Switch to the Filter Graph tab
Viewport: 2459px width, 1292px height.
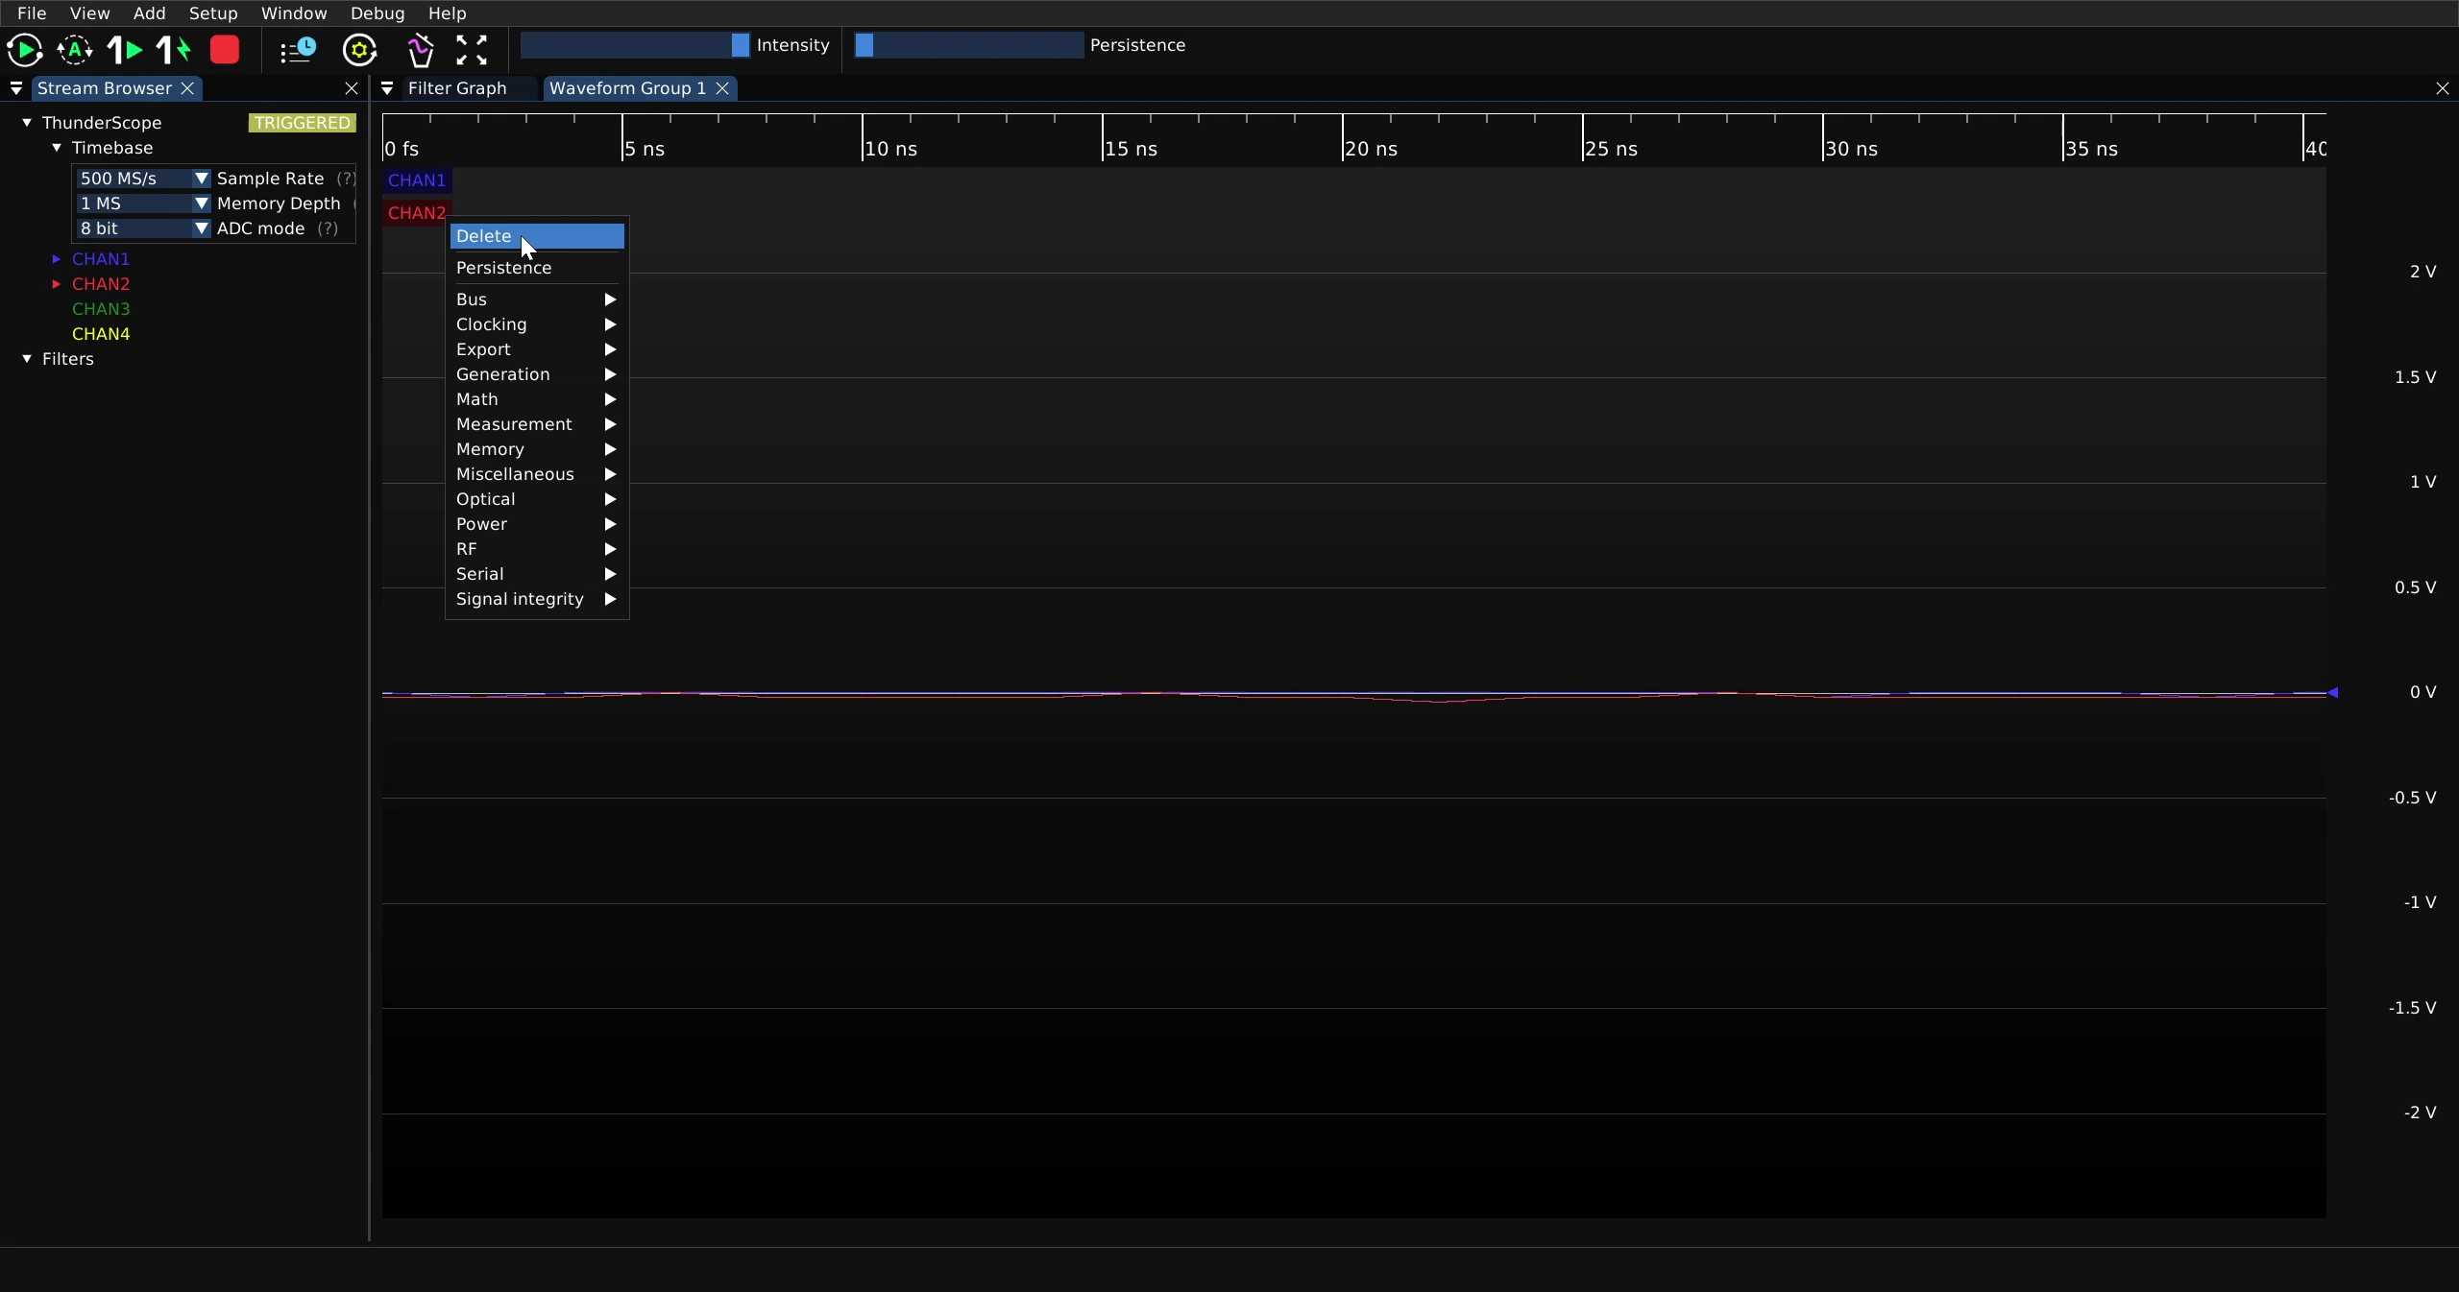click(457, 88)
